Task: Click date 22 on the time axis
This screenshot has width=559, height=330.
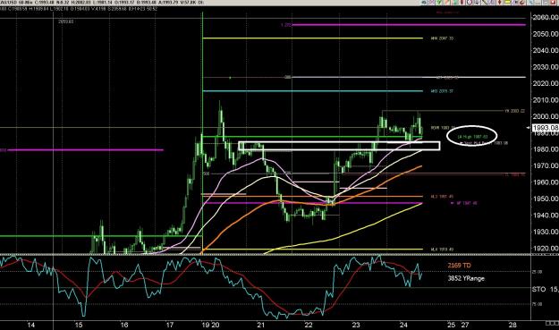Action: pyautogui.click(x=309, y=325)
